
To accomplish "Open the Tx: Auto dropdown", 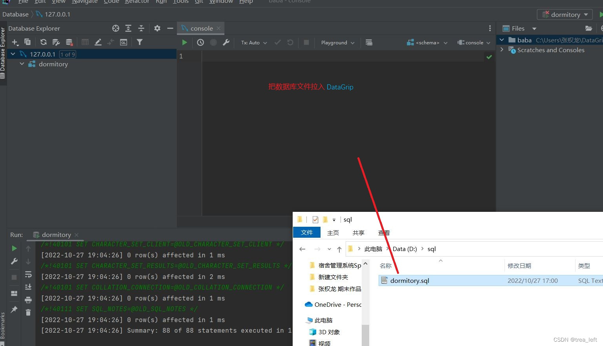I will (254, 42).
